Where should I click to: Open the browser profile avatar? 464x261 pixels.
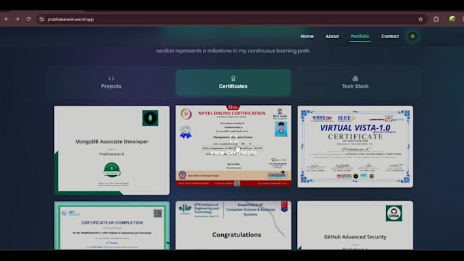[452, 19]
